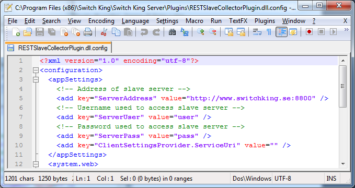Click the closing </appSettings> tag

77,155
